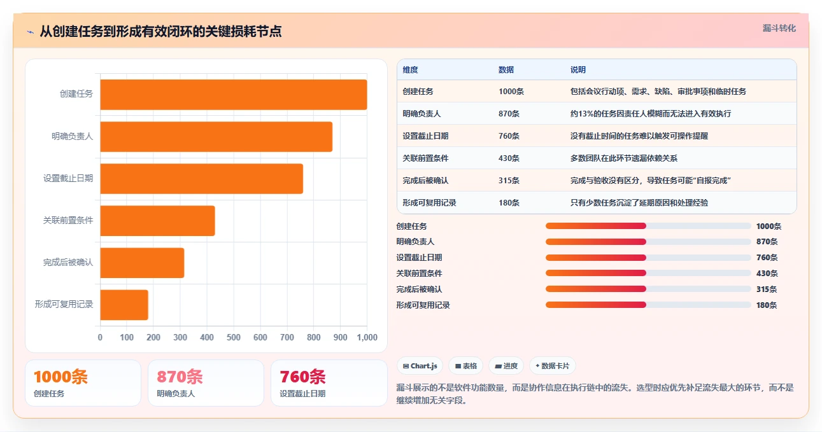Click description starting 约13%的任务

651,114
